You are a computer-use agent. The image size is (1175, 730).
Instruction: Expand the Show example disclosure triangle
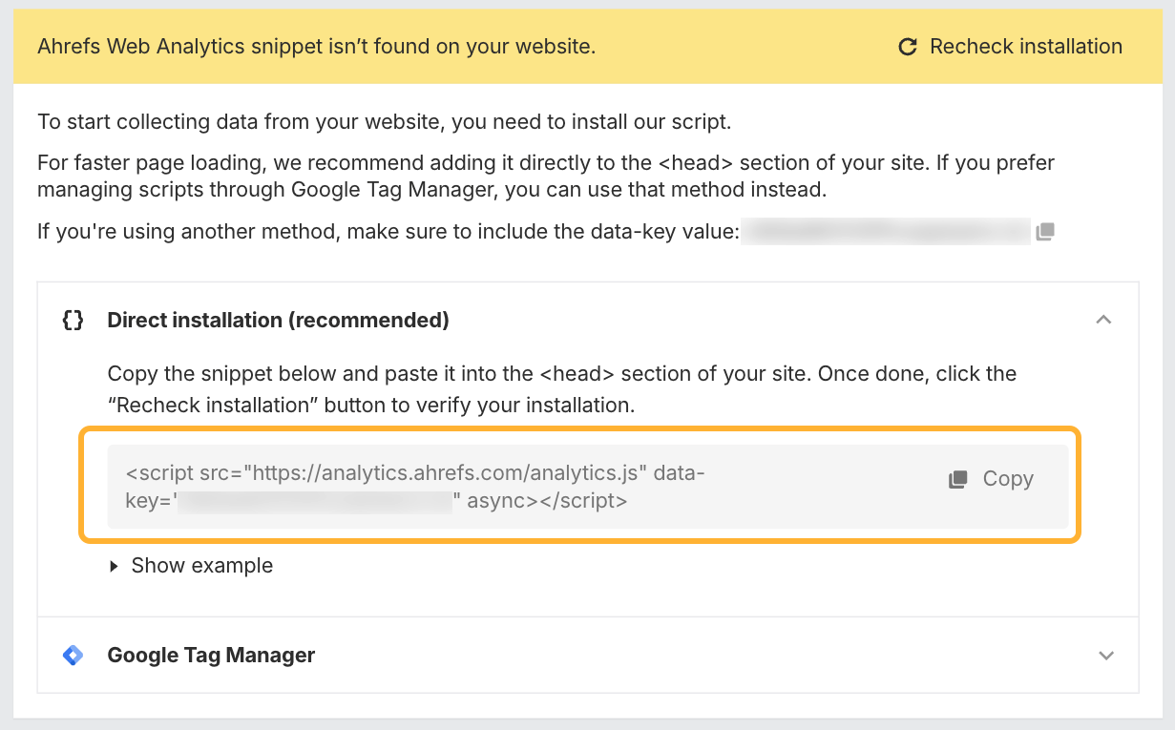[x=115, y=566]
